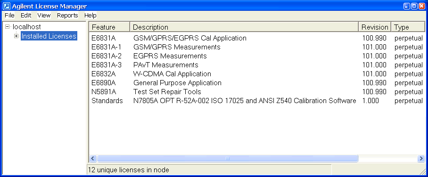
Task: Sort by the Feature column header
Action: pos(109,27)
